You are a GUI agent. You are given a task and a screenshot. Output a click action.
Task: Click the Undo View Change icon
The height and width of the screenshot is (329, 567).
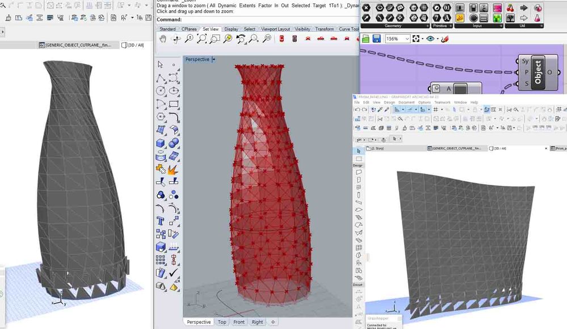pyautogui.click(x=241, y=39)
